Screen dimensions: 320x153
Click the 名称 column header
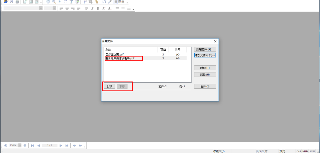tap(131, 50)
